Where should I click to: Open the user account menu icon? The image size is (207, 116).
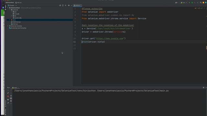click(177, 3)
